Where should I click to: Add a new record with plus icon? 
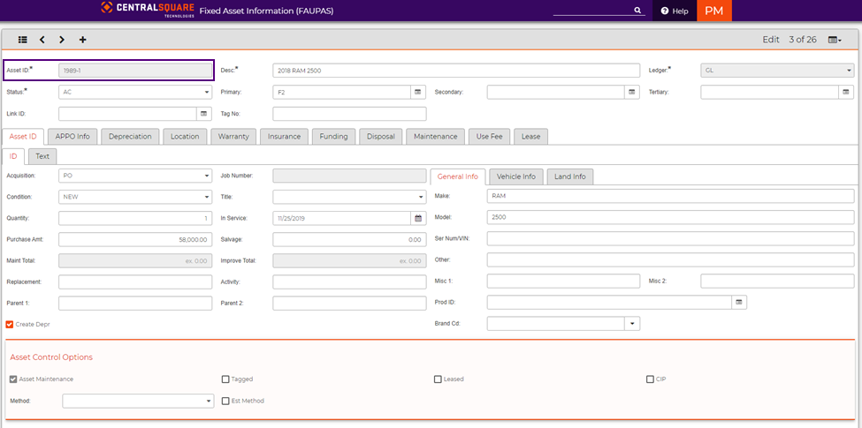[x=83, y=40]
